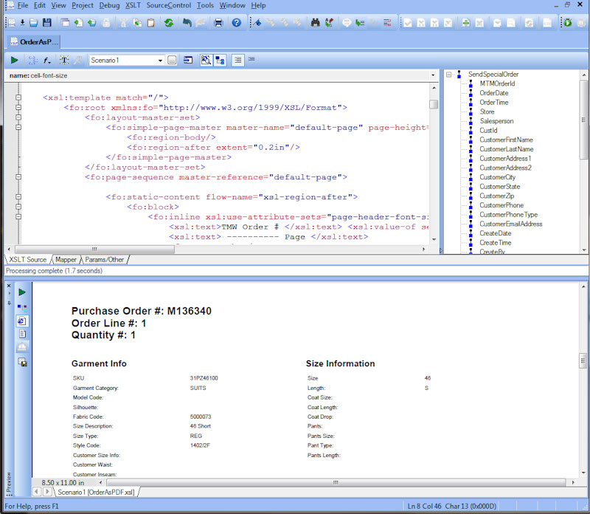Click the Print icon in toolbar

218,23
